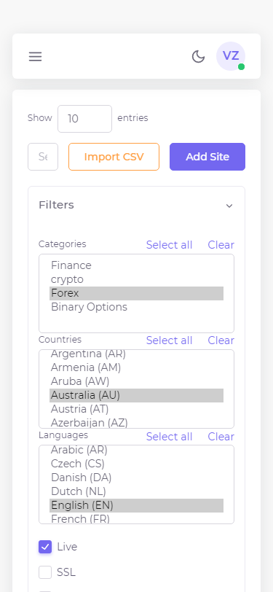Clear the Categories selection
The height and width of the screenshot is (592, 273).
tap(221, 245)
